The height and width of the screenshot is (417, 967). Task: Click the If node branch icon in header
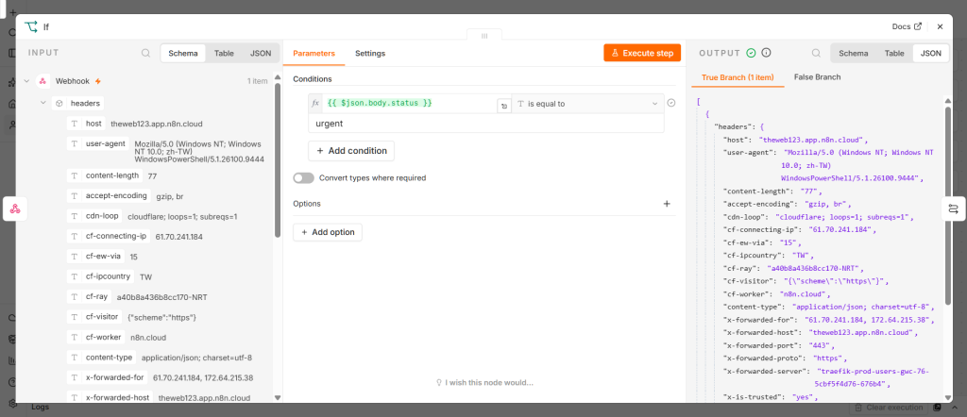coord(31,26)
